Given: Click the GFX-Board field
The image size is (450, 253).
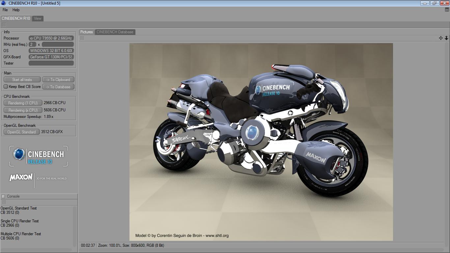Looking at the screenshot, I should point(51,57).
